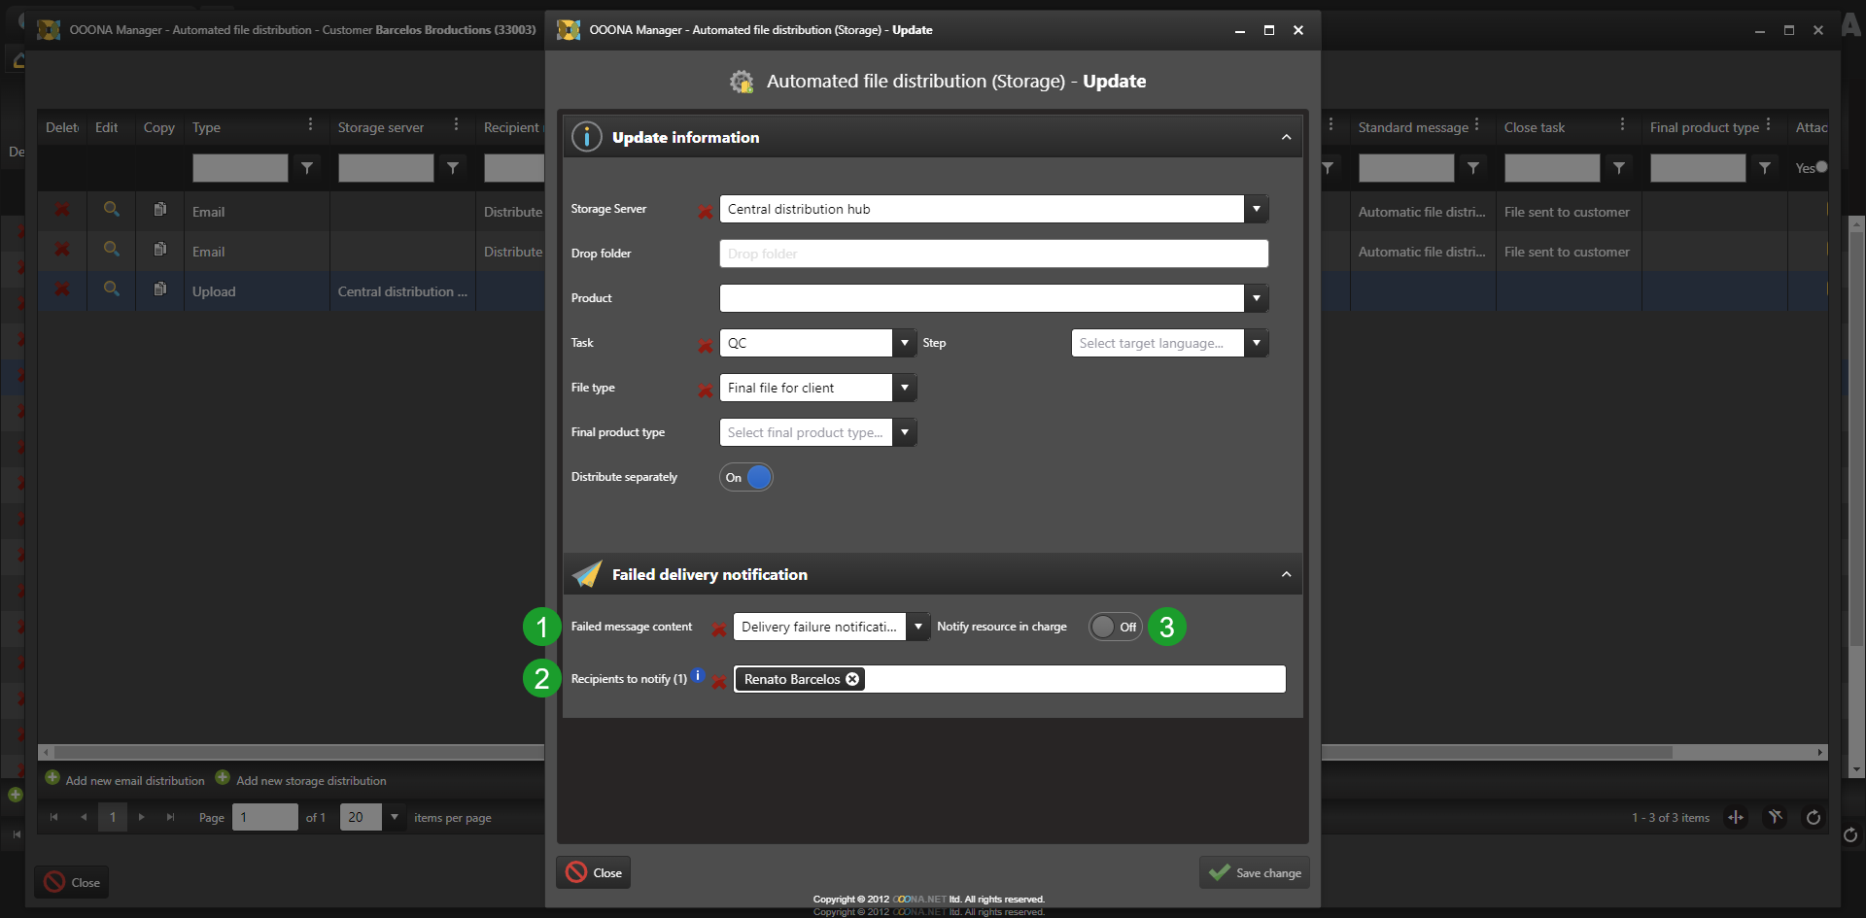Click the copy icon for the first Email row
This screenshot has width=1866, height=918.
pos(160,210)
